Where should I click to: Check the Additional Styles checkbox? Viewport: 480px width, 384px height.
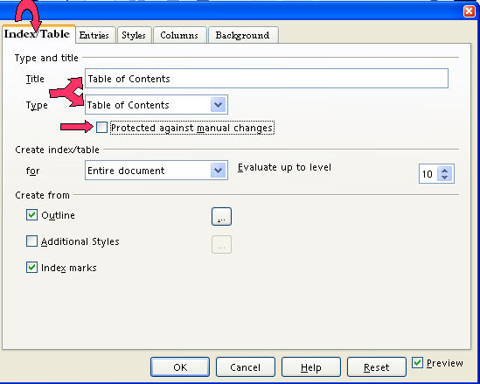click(x=31, y=241)
